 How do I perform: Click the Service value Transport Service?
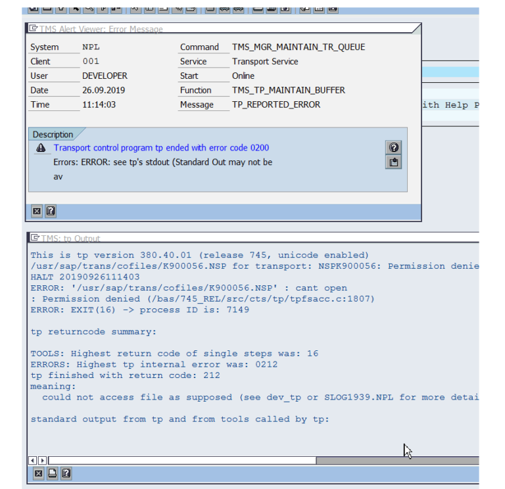tap(265, 61)
